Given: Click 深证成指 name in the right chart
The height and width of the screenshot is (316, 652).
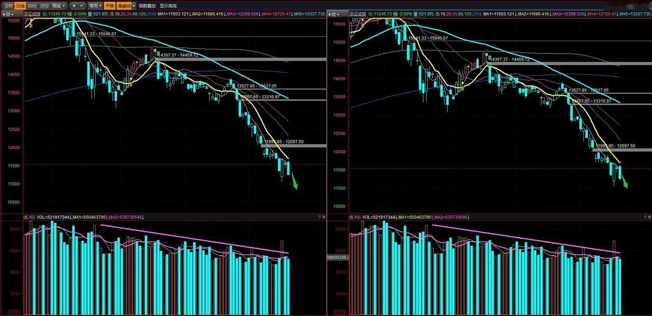Looking at the screenshot, I should [x=358, y=14].
